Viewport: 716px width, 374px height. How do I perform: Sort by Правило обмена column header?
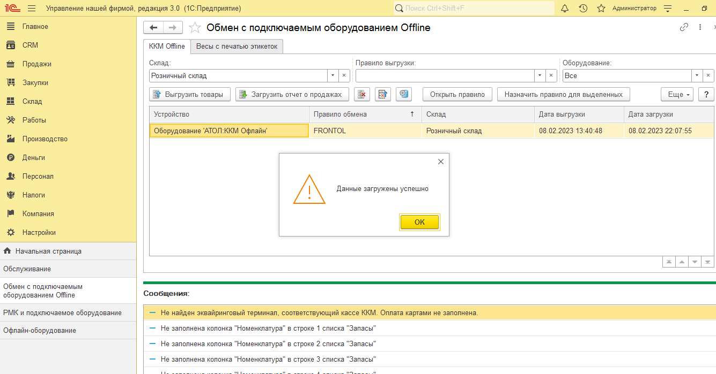point(365,115)
